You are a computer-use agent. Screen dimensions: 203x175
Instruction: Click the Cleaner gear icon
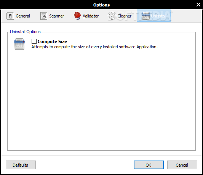pos(112,16)
